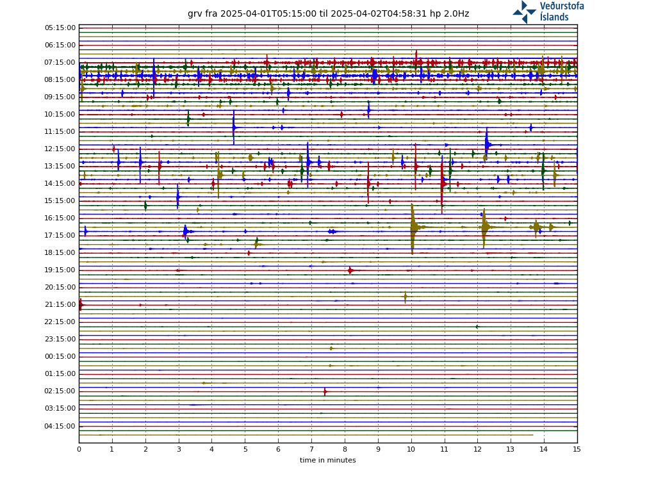This screenshot has width=656, height=492.
Task: Click the 04:15:00 time label
Action: tap(60, 426)
